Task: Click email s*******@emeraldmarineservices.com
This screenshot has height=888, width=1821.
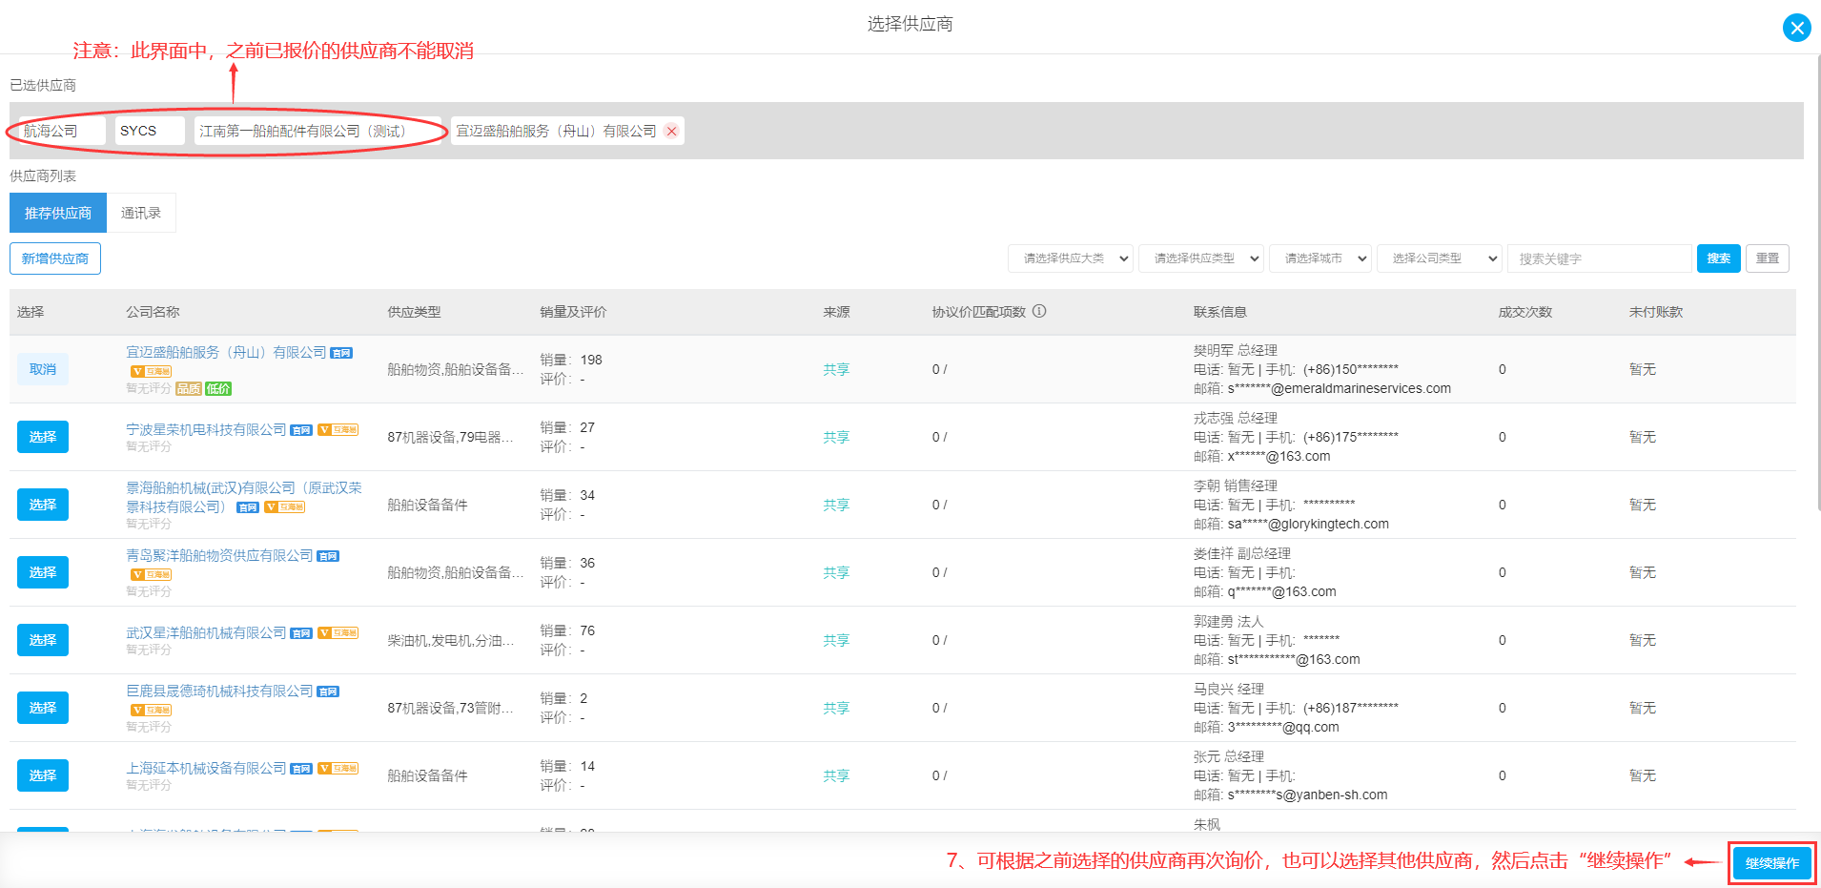Action: coord(1340,388)
